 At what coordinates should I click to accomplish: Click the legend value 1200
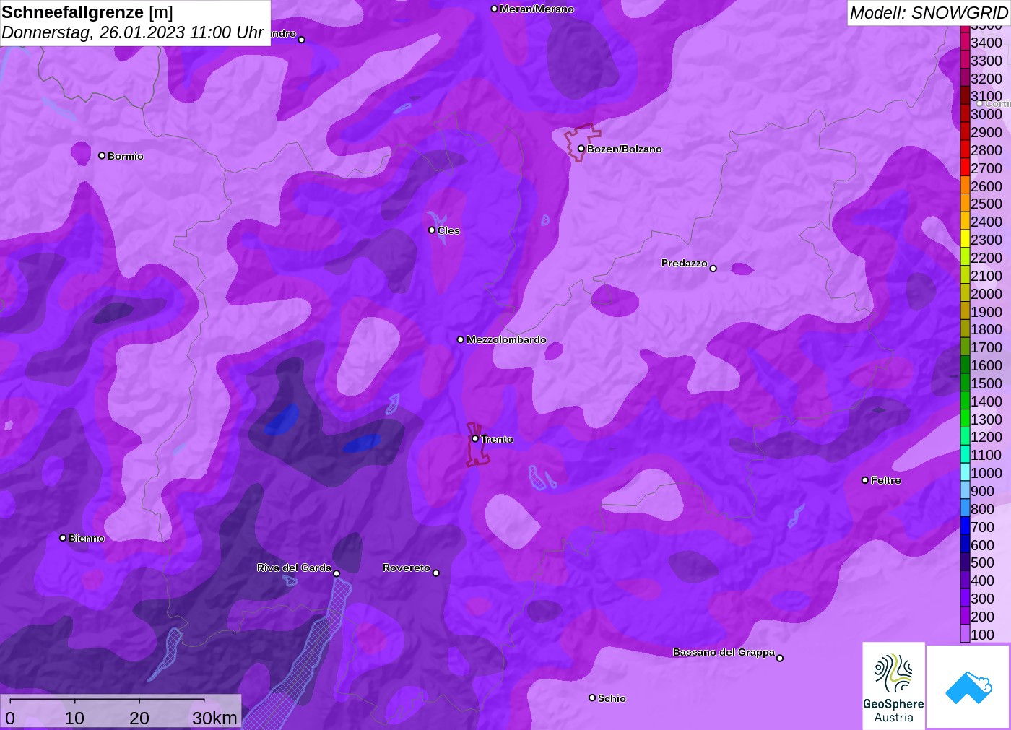pos(986,437)
